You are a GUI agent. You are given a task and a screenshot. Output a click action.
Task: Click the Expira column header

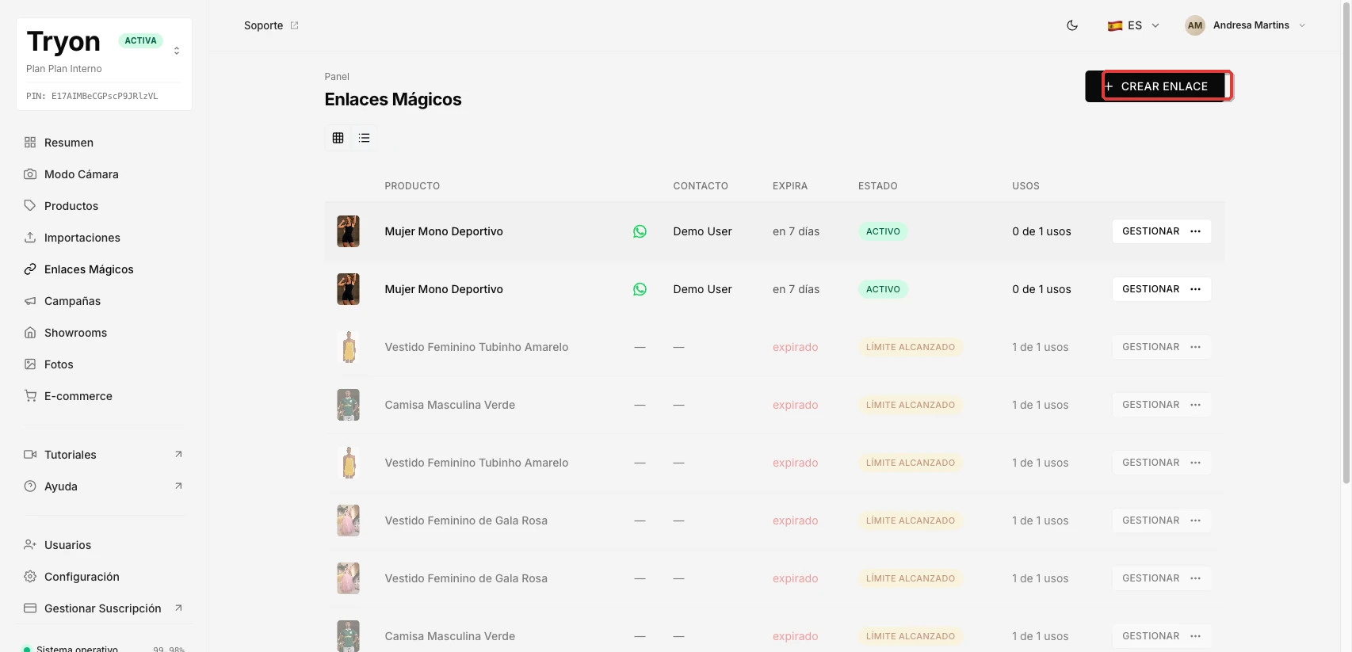(x=790, y=186)
